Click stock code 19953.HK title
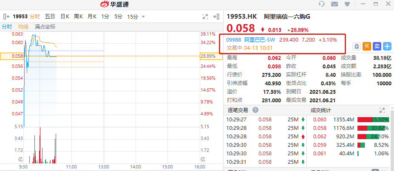This screenshot has width=394, height=171. pyautogui.click(x=242, y=17)
